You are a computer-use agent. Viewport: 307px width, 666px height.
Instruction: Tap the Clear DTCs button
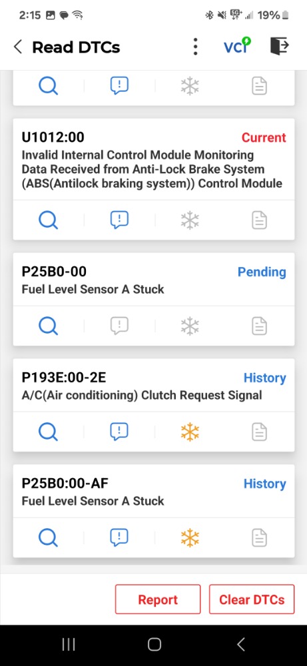point(252,599)
